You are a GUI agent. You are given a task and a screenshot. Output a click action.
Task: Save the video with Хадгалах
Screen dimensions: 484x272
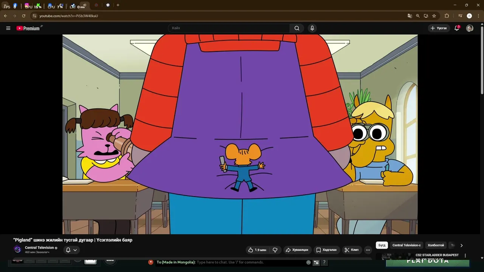coord(326,250)
